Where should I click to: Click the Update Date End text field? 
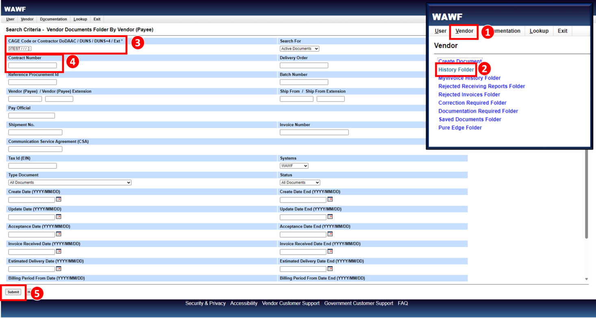[x=303, y=217]
